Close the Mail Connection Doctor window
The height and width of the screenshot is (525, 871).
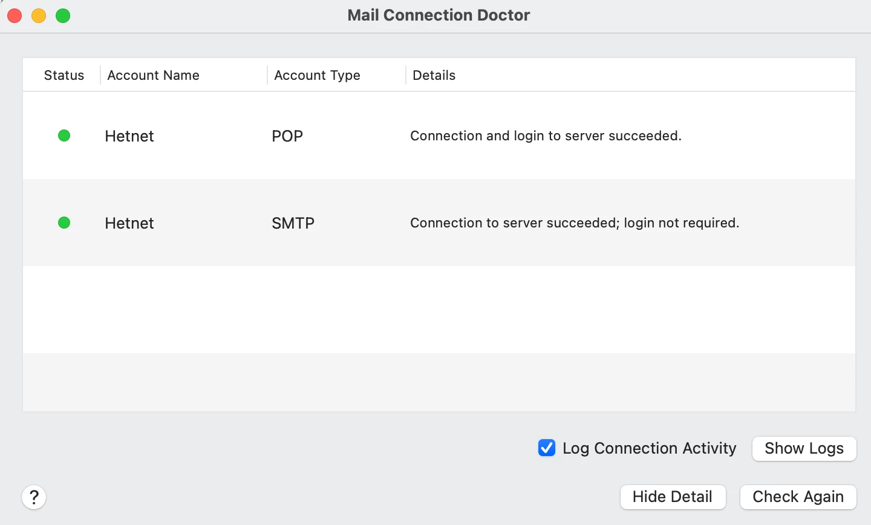point(15,16)
